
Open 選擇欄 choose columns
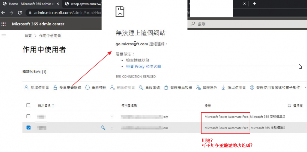click(295, 106)
